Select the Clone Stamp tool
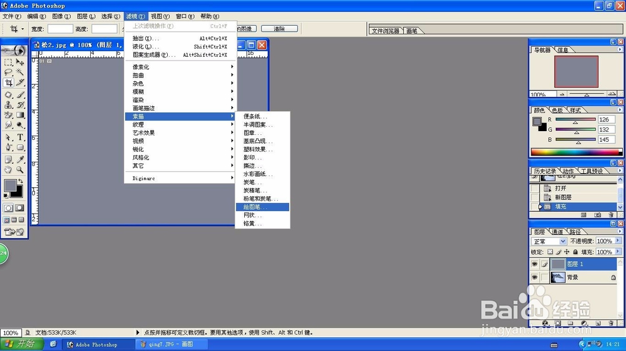 coord(8,105)
